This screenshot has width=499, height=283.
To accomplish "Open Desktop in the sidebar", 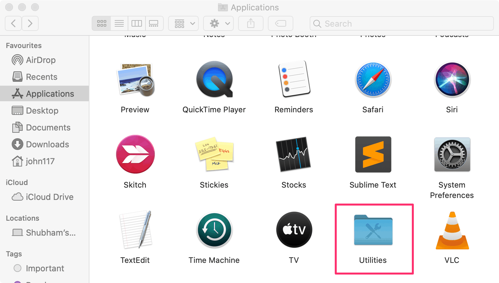I will tap(44, 111).
